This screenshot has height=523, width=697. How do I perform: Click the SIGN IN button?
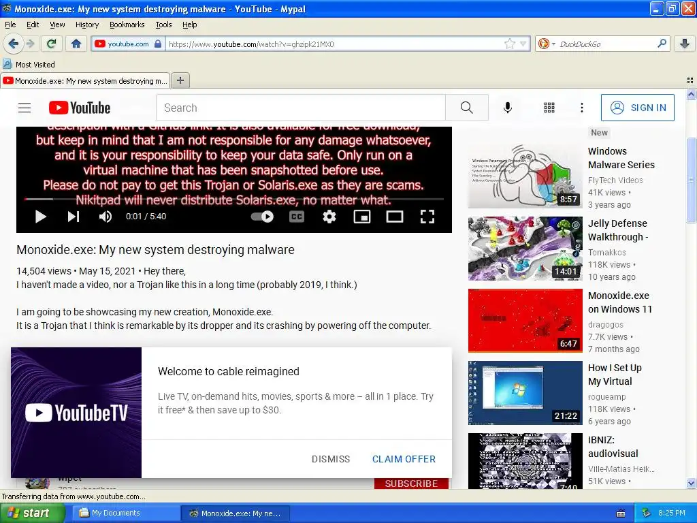[637, 108]
